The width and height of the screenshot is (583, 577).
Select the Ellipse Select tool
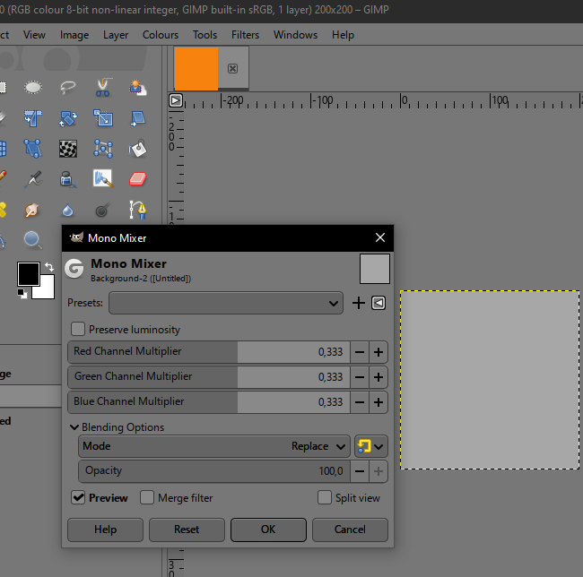tap(32, 87)
